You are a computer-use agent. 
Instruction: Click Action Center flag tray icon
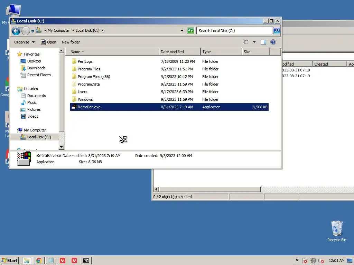click(304, 261)
